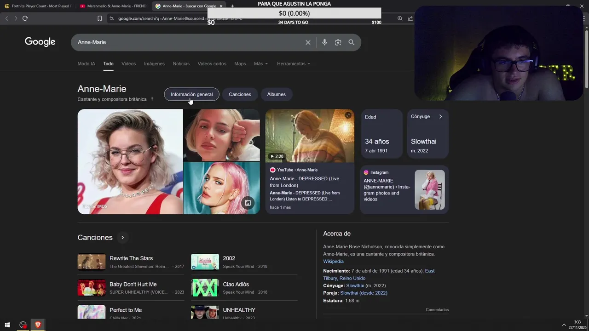Reload the page in browser
The width and height of the screenshot is (589, 331).
pyautogui.click(x=25, y=18)
